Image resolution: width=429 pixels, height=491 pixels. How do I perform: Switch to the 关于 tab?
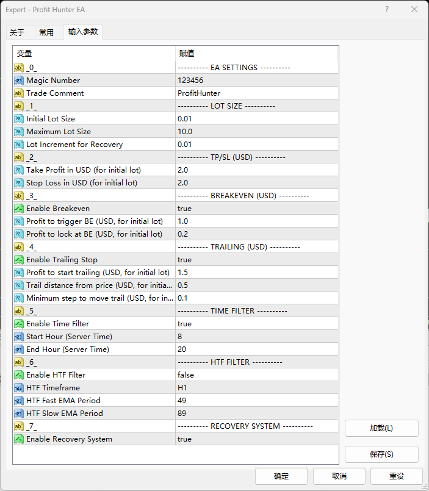(x=17, y=32)
